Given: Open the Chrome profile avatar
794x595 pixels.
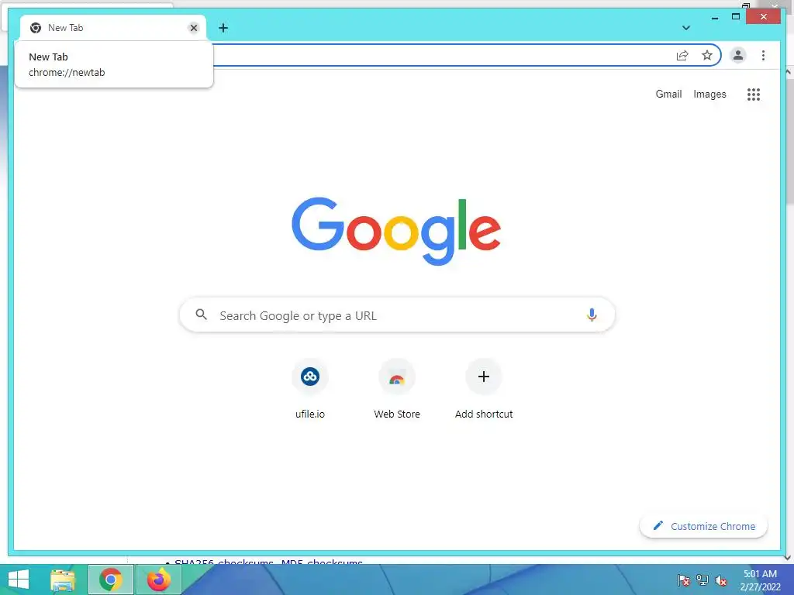Looking at the screenshot, I should click(738, 55).
